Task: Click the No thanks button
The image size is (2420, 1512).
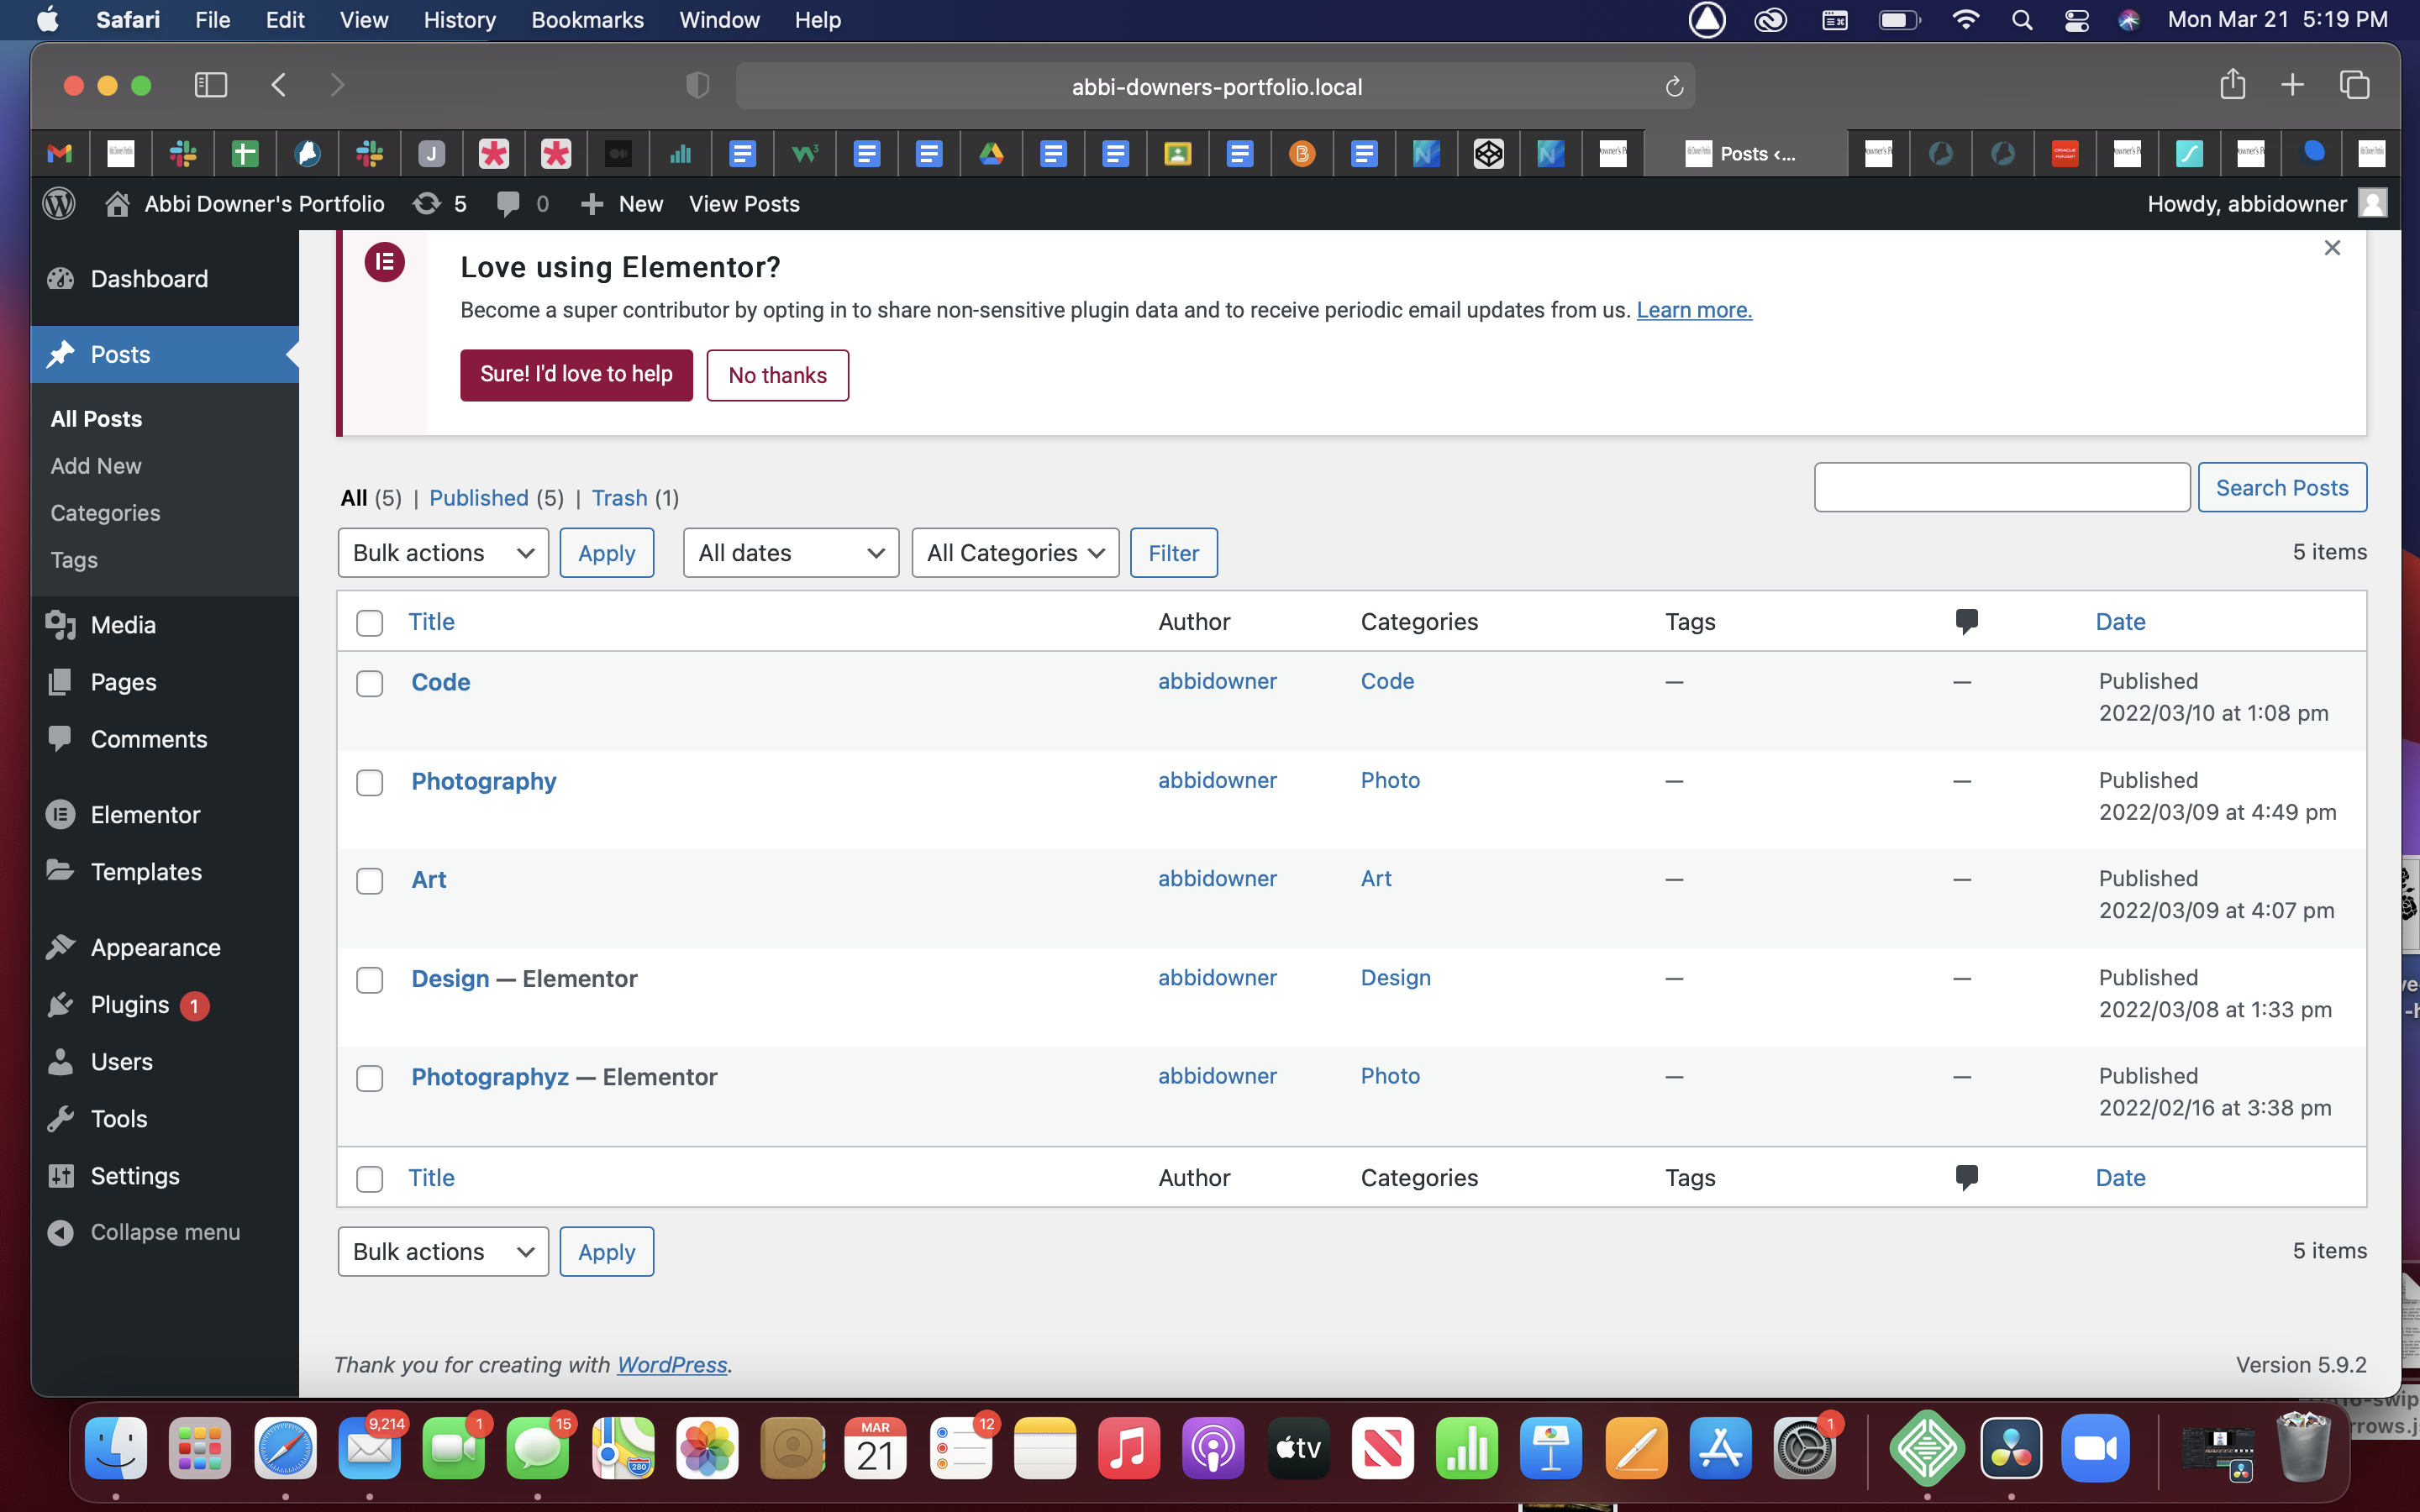Action: (777, 375)
